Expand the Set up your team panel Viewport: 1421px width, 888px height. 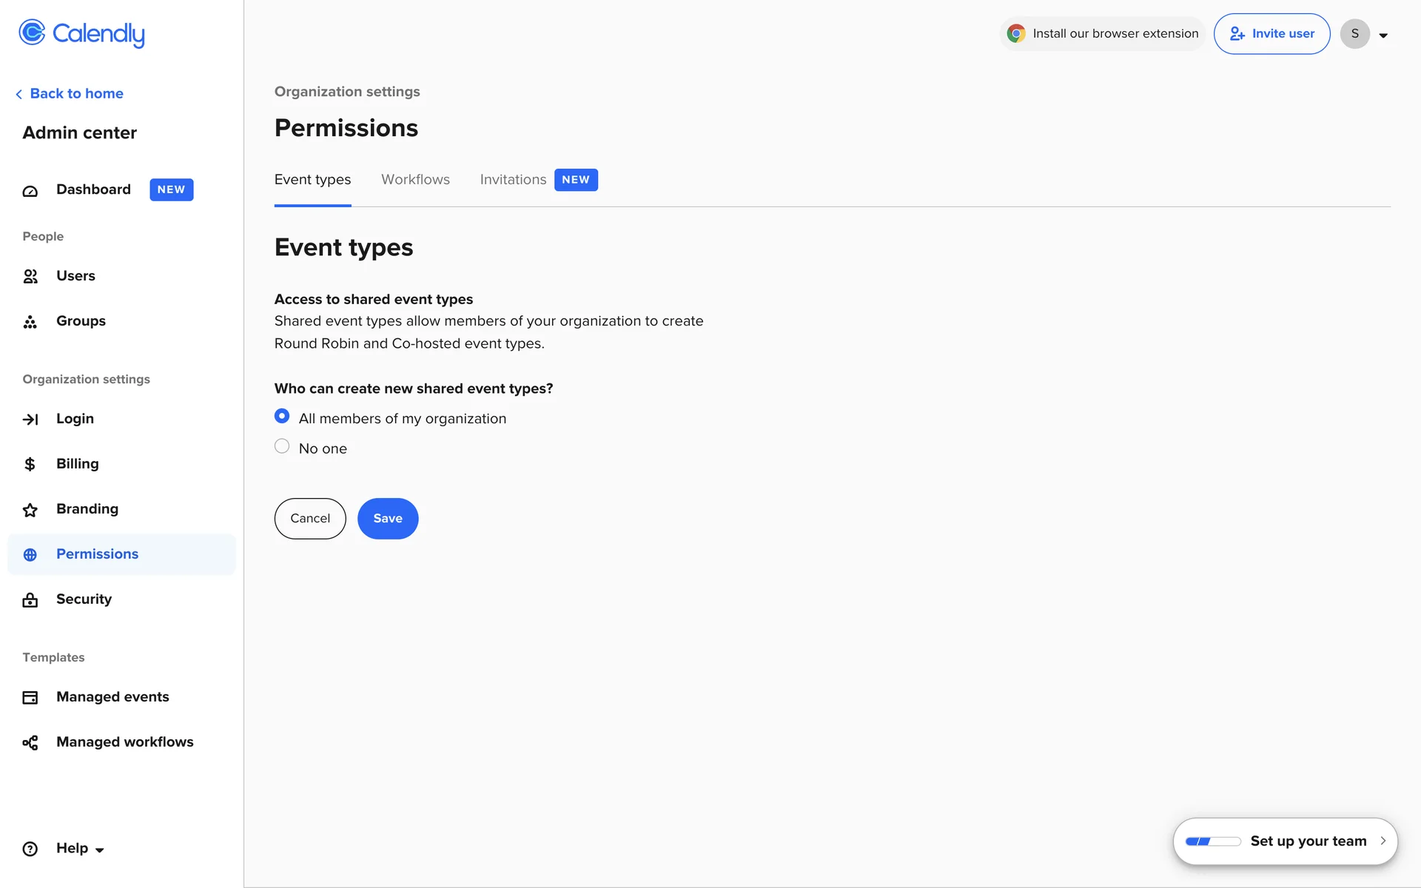(x=1382, y=841)
